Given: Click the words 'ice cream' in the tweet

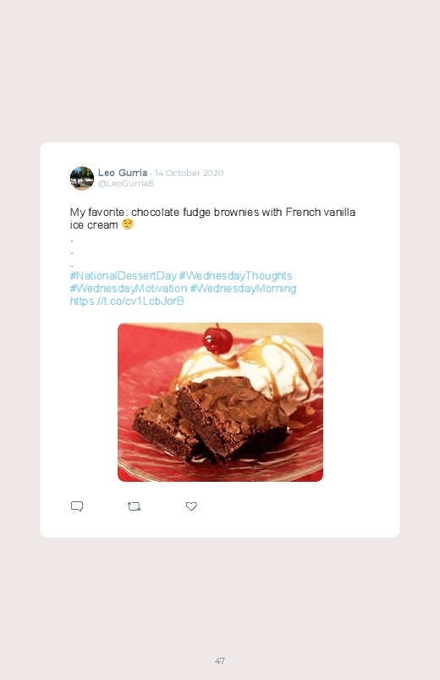Looking at the screenshot, I should (94, 225).
